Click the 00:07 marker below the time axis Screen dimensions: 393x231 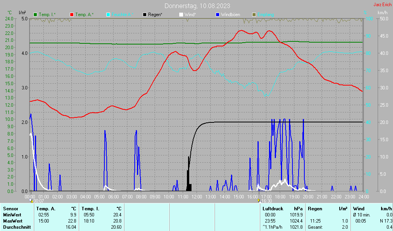(x=38, y=201)
